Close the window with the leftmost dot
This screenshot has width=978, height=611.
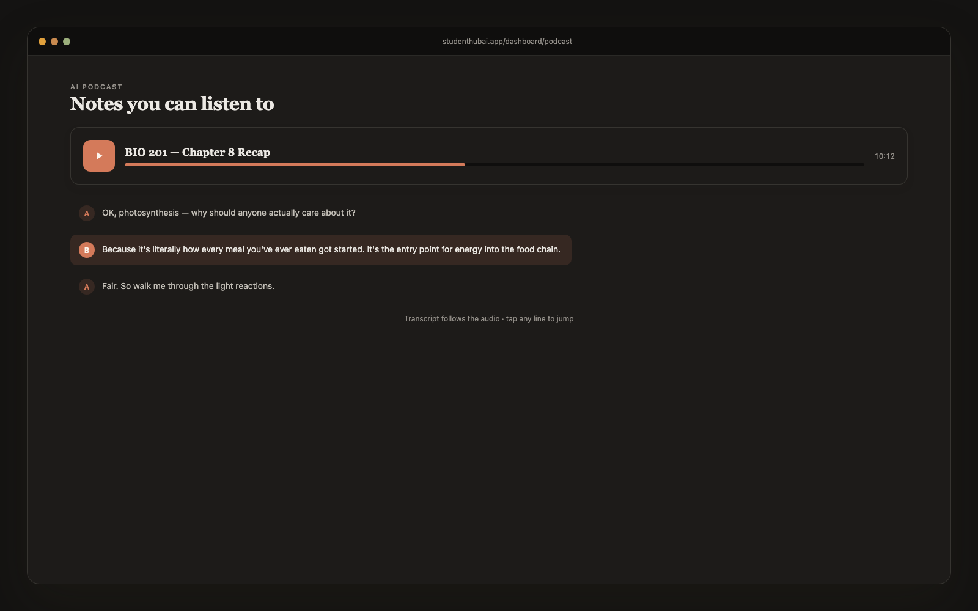click(42, 42)
